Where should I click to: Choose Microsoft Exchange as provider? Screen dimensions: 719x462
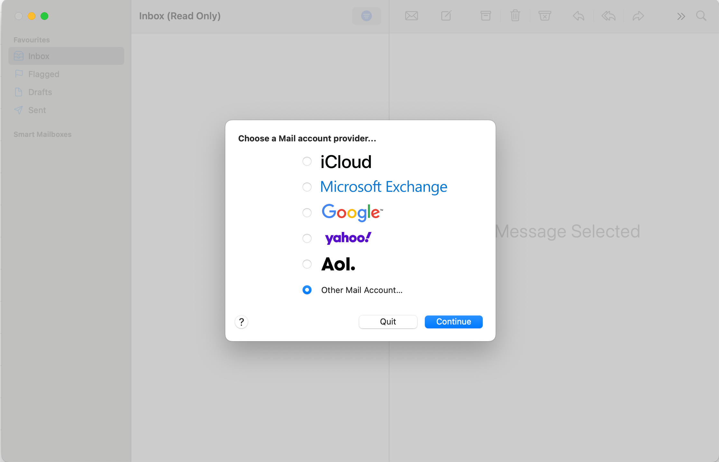[307, 187]
